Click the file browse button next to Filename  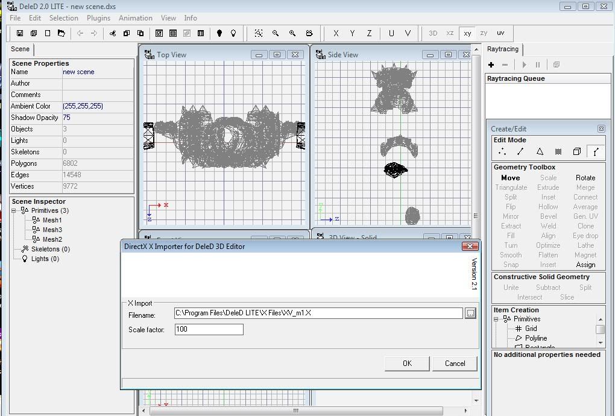470,313
